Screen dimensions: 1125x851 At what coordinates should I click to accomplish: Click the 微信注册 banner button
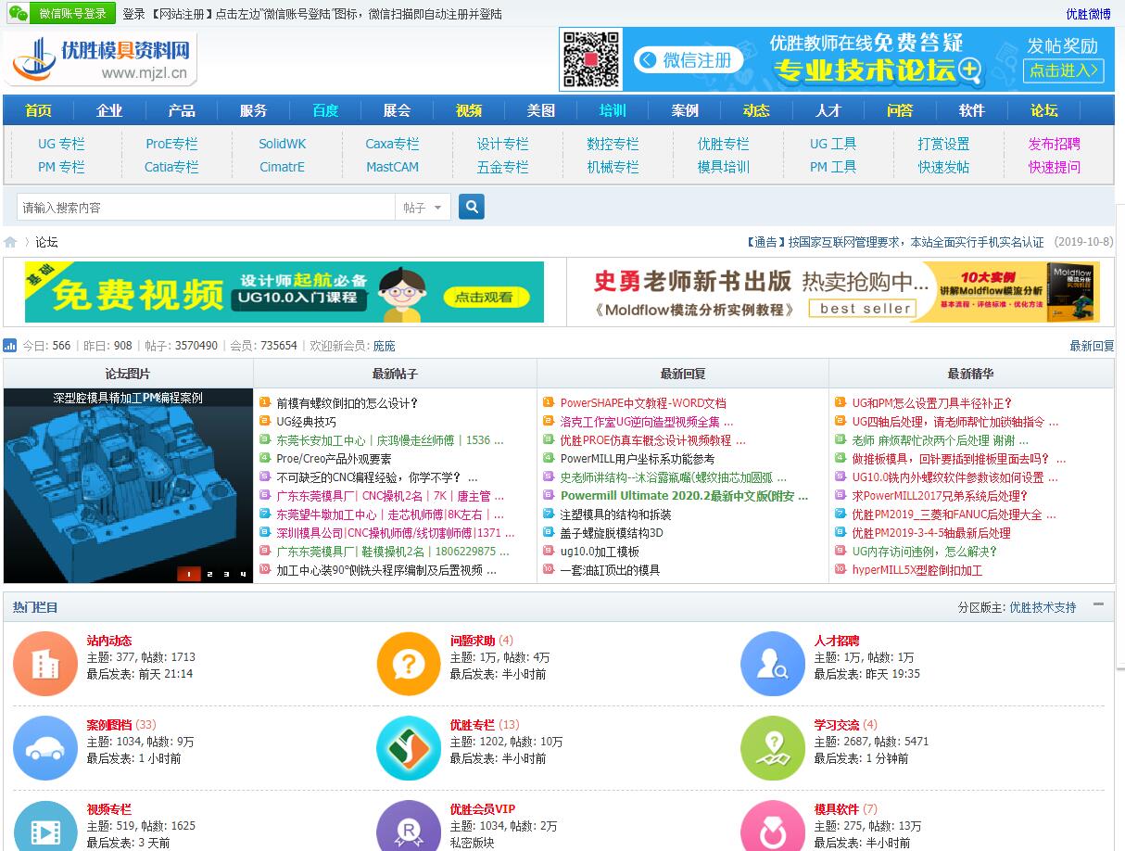(689, 60)
